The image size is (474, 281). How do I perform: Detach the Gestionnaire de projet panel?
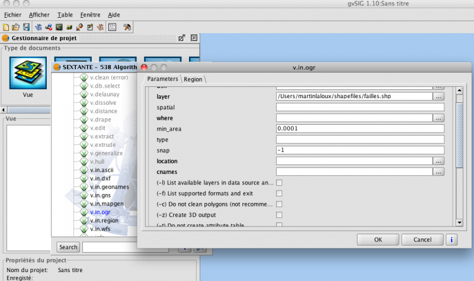pos(182,38)
